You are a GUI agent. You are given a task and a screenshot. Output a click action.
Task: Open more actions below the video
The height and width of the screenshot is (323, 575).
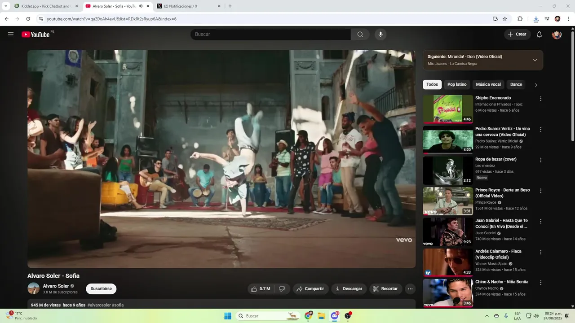(x=410, y=289)
